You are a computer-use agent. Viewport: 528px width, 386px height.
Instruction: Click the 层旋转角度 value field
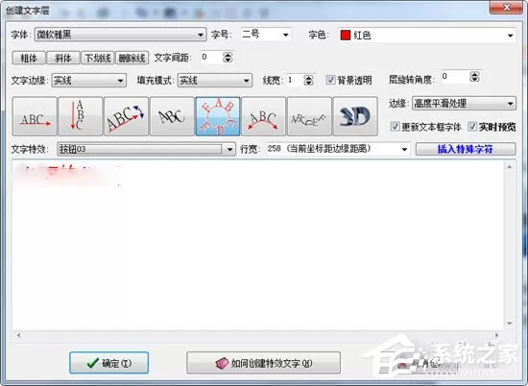point(455,77)
